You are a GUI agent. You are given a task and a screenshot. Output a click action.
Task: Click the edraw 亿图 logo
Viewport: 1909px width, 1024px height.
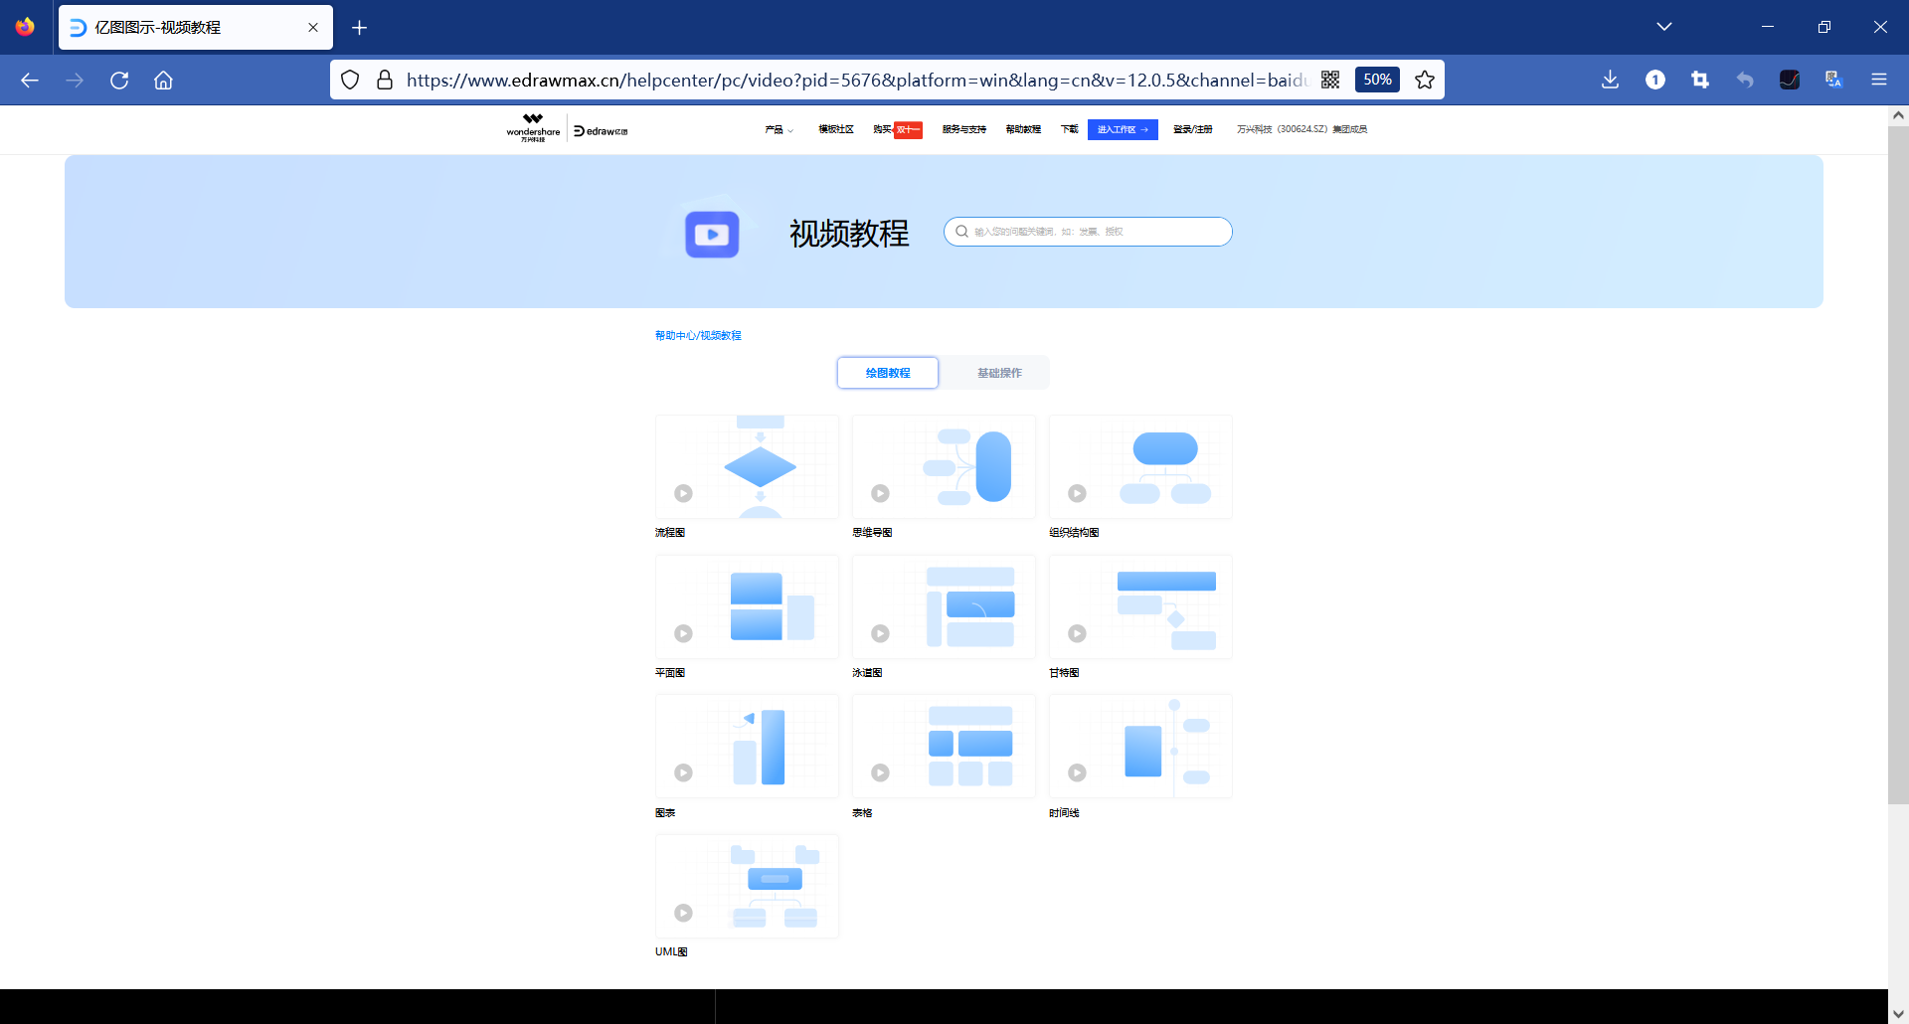pos(601,130)
